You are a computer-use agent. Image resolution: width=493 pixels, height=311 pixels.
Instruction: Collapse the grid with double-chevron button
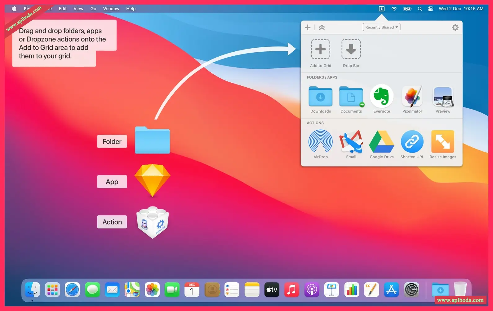(322, 28)
